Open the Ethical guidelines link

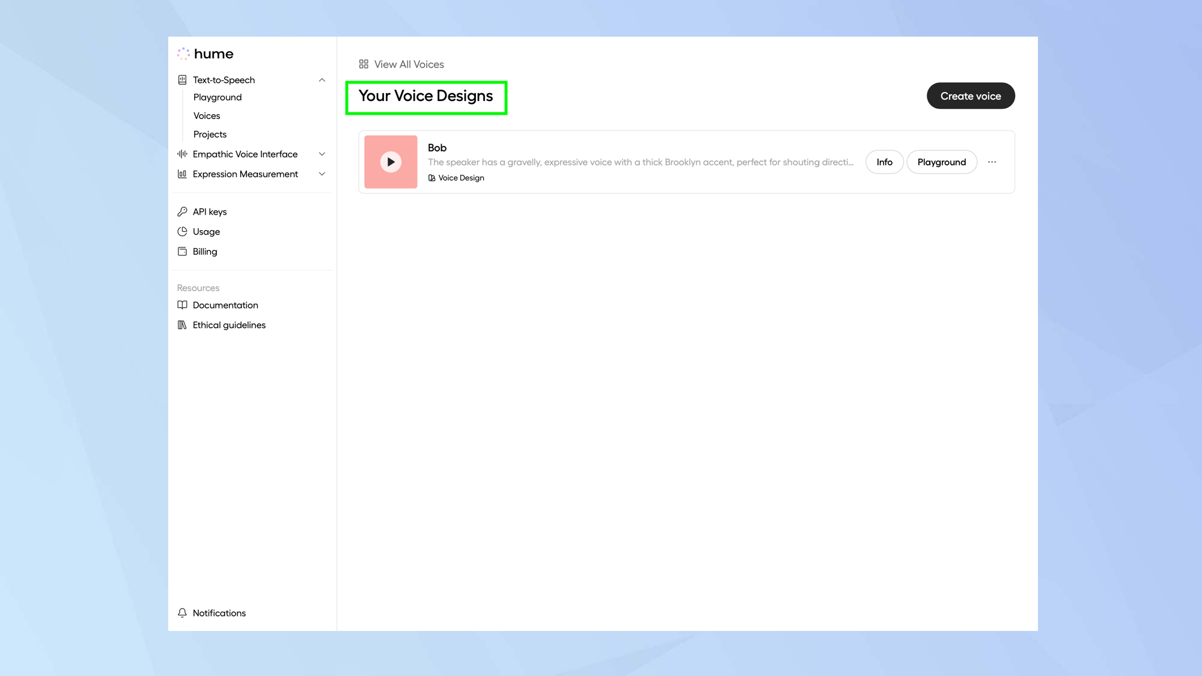(x=229, y=325)
